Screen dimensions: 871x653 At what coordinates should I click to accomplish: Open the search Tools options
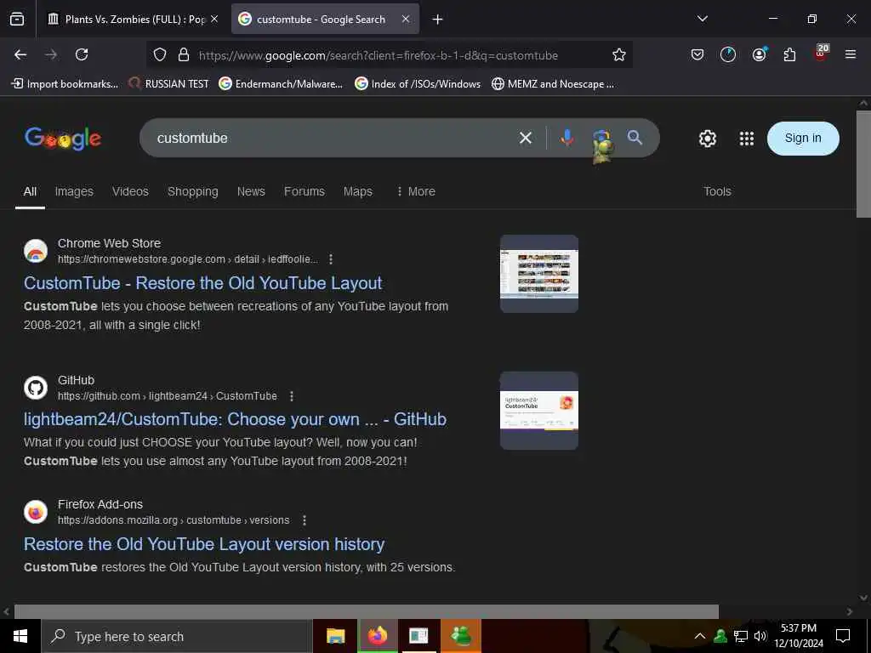(x=717, y=191)
